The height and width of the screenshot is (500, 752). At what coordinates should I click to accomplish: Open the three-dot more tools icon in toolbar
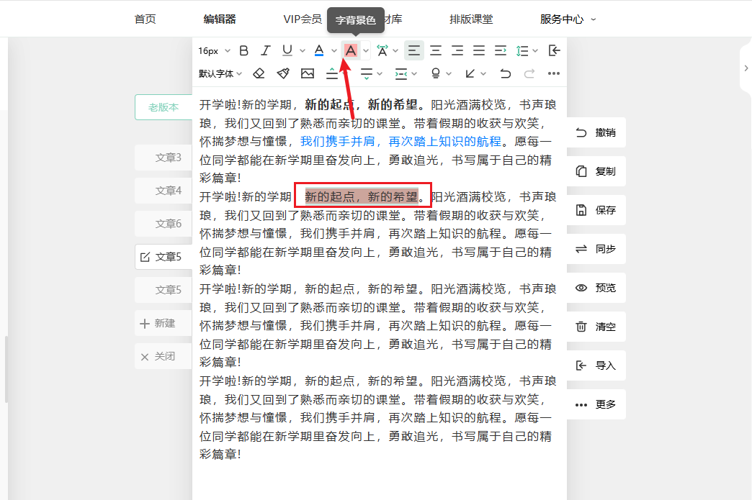553,73
